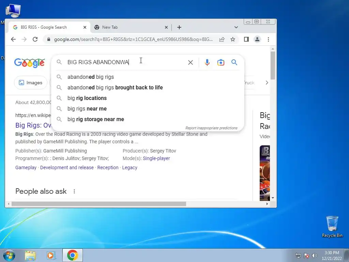Click the Google holiday logo

(x=29, y=63)
